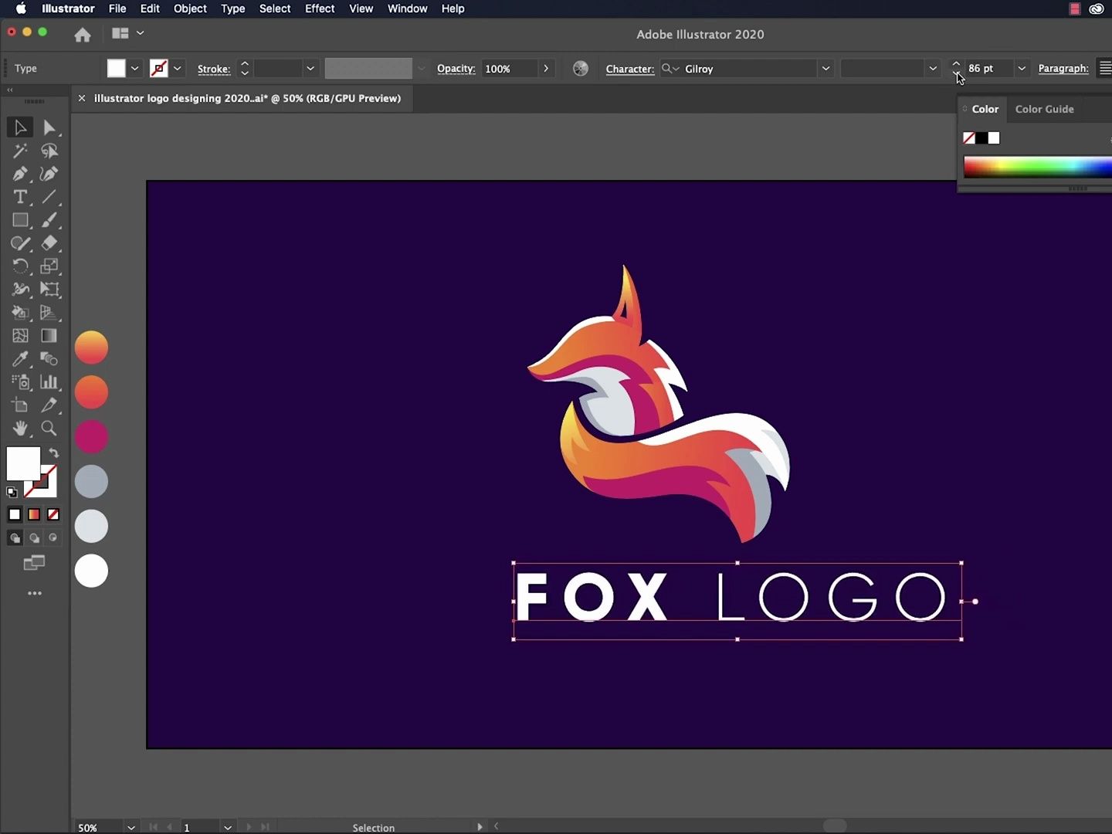Screen dimensions: 1112x834
Task: Select the Column Graph tool
Action: [49, 382]
